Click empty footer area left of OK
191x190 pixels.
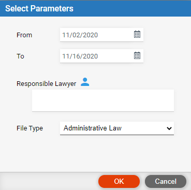[x=48, y=181]
